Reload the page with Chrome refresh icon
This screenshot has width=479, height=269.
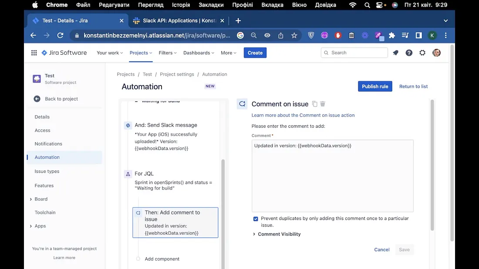click(x=60, y=35)
